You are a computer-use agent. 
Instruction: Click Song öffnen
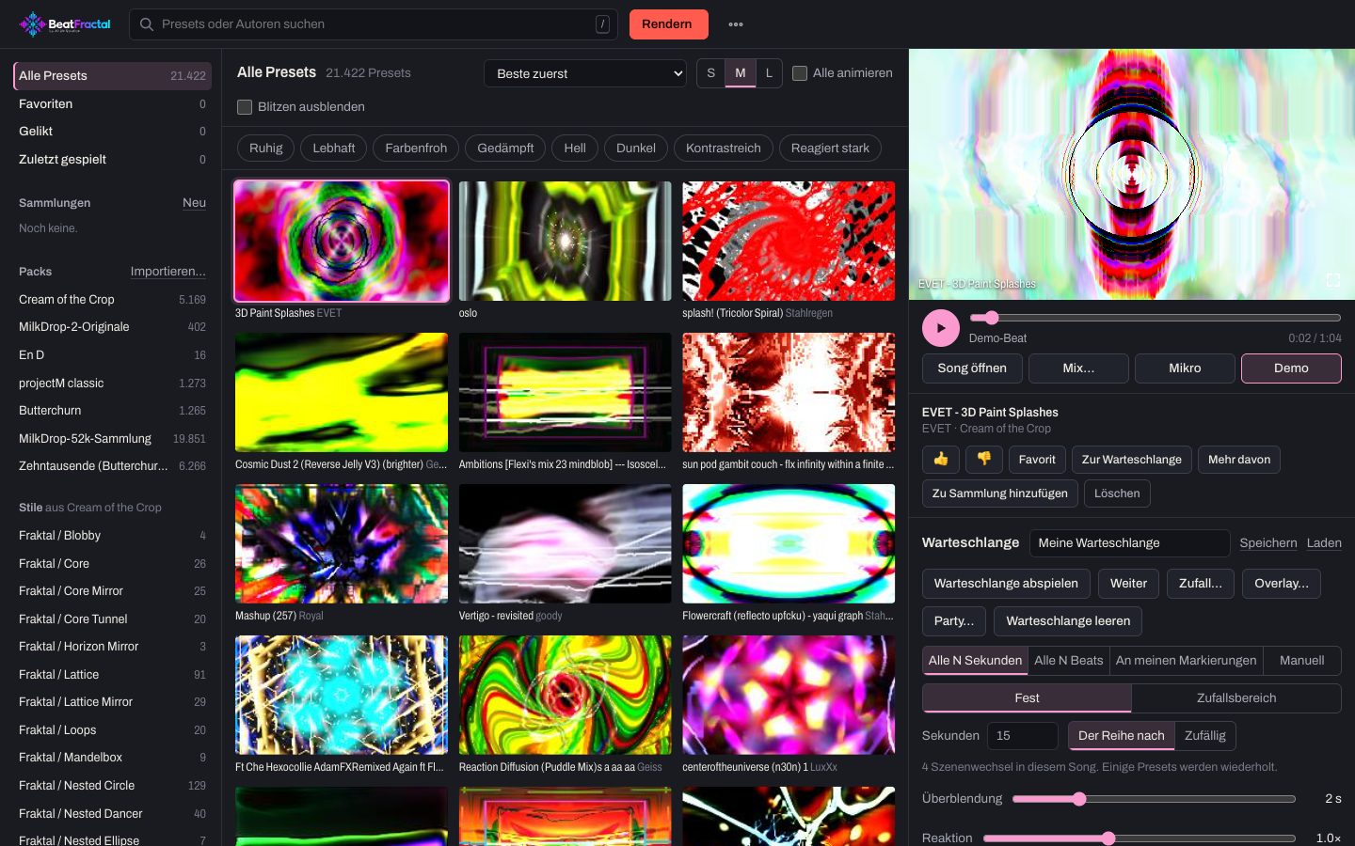[x=972, y=368]
